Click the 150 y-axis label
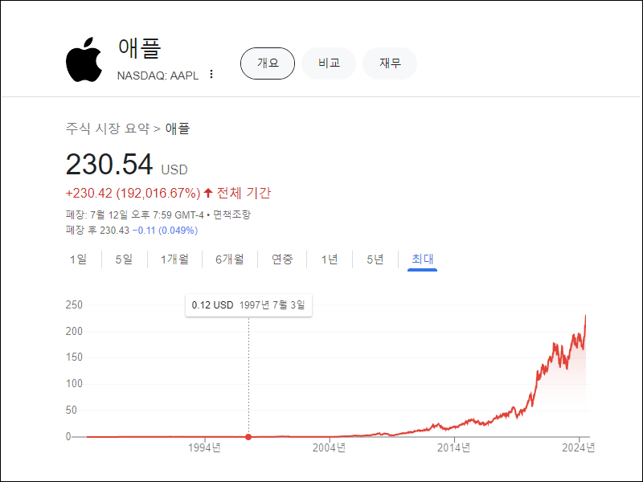The image size is (643, 482). pyautogui.click(x=74, y=357)
